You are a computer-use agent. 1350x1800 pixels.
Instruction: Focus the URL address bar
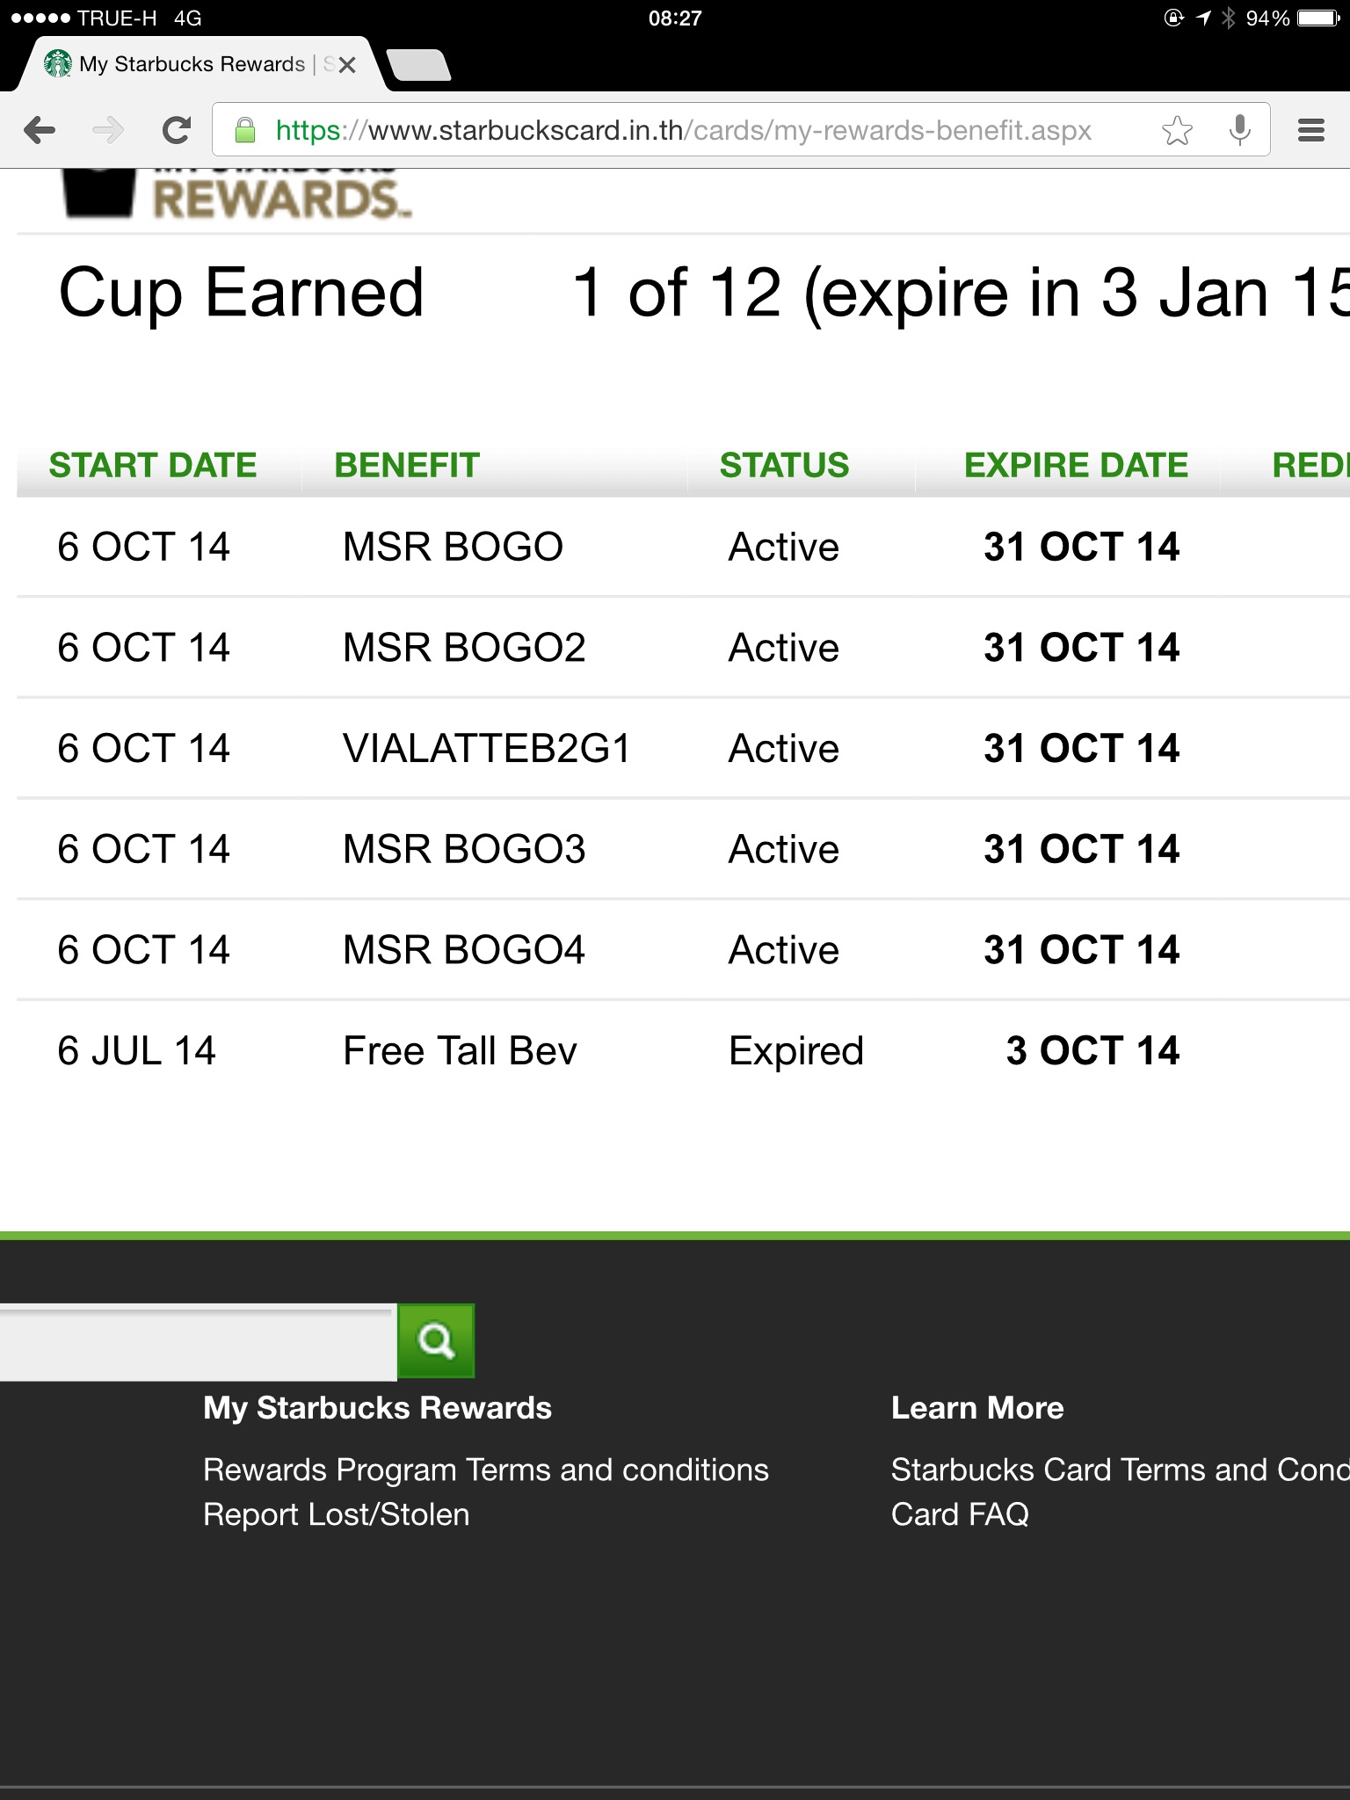[x=684, y=131]
